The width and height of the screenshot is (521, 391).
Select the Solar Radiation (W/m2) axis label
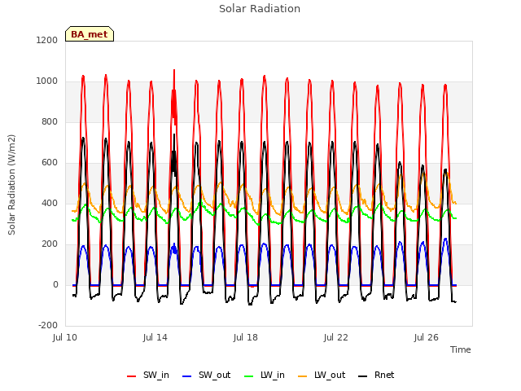[x=11, y=185]
